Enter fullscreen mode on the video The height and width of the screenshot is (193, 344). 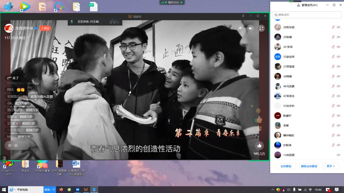pos(261,28)
